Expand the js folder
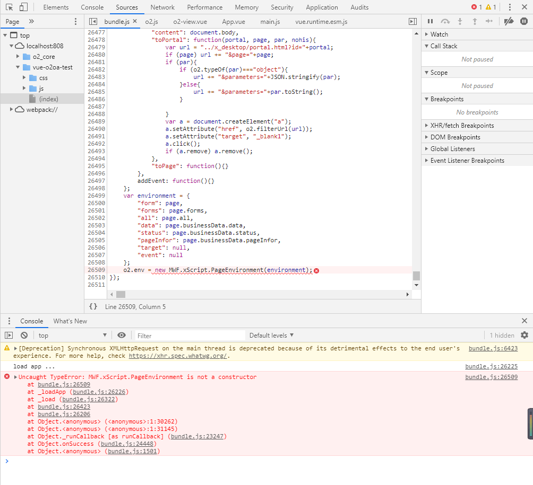 [24, 88]
